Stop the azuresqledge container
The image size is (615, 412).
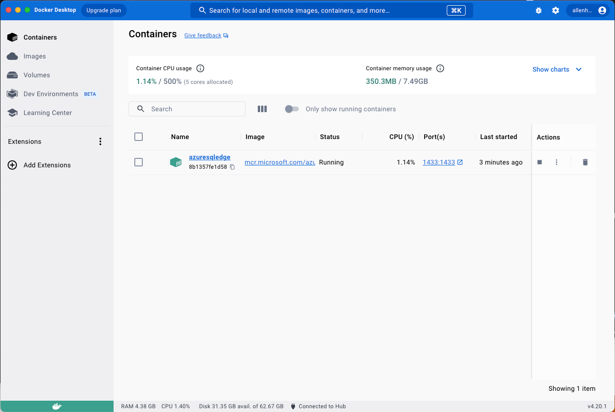pyautogui.click(x=540, y=162)
